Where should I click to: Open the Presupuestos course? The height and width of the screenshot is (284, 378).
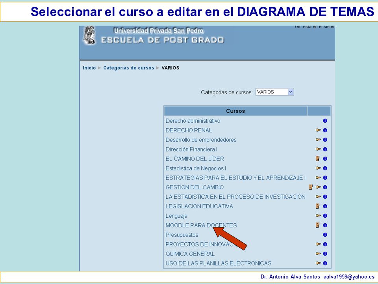[x=182, y=235]
